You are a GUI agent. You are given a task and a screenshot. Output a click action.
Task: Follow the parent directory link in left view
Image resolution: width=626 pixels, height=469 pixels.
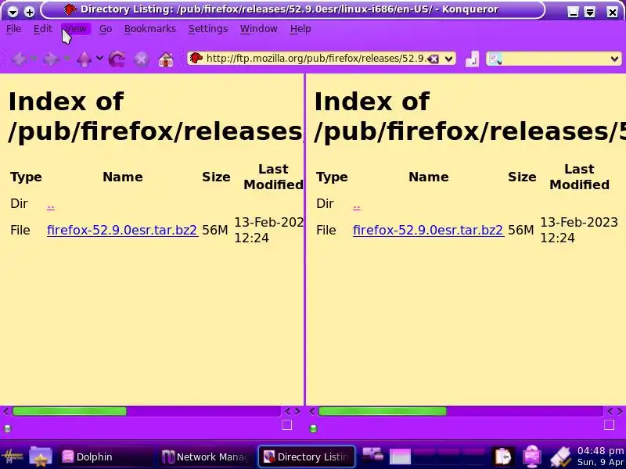pos(51,206)
